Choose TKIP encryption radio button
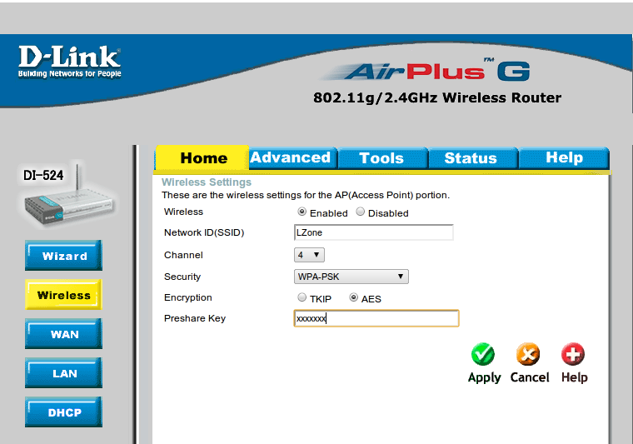 (x=302, y=297)
